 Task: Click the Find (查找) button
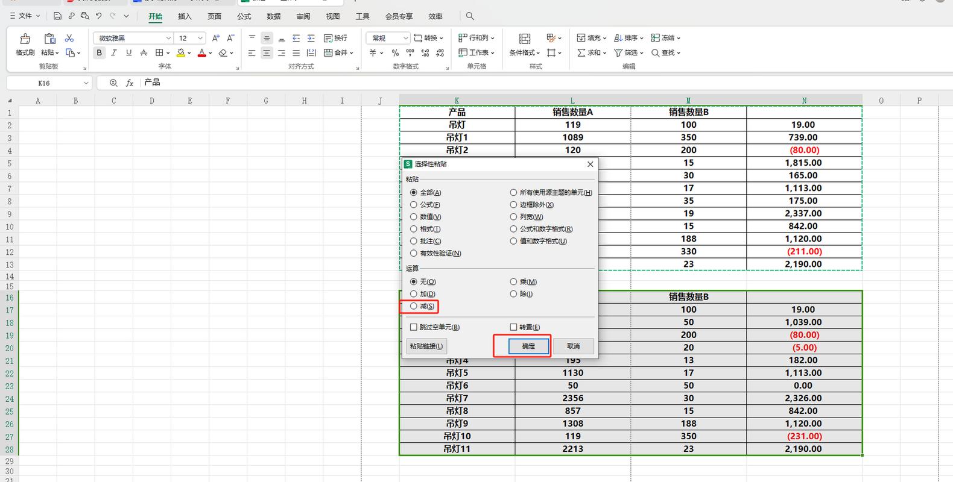click(x=666, y=53)
